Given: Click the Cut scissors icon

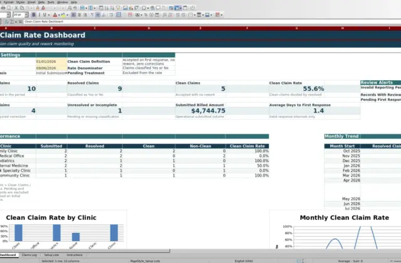Looking at the screenshot, I should 16,8.
